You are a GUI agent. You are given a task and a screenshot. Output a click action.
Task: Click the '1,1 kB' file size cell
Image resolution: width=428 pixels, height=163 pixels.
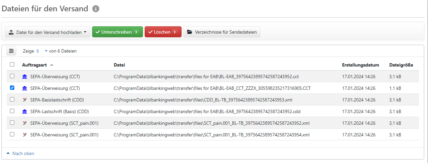coord(395,88)
